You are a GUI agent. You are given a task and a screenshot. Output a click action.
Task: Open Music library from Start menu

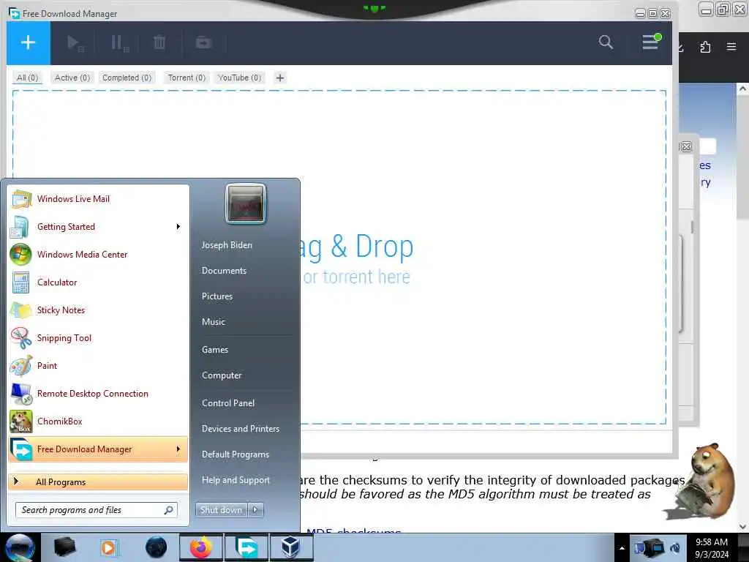(214, 322)
